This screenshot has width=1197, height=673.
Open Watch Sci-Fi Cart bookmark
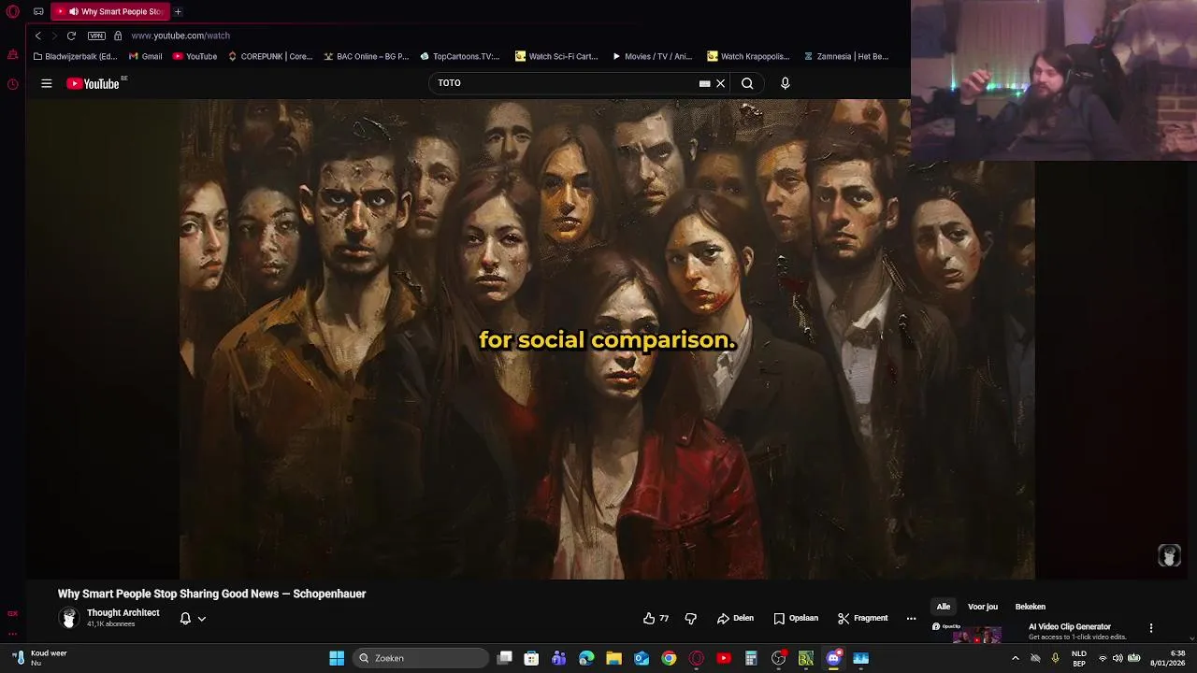click(x=556, y=56)
